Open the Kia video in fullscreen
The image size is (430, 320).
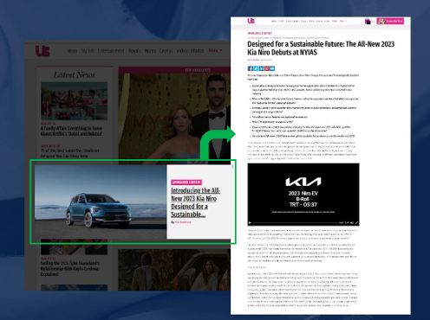[356, 222]
